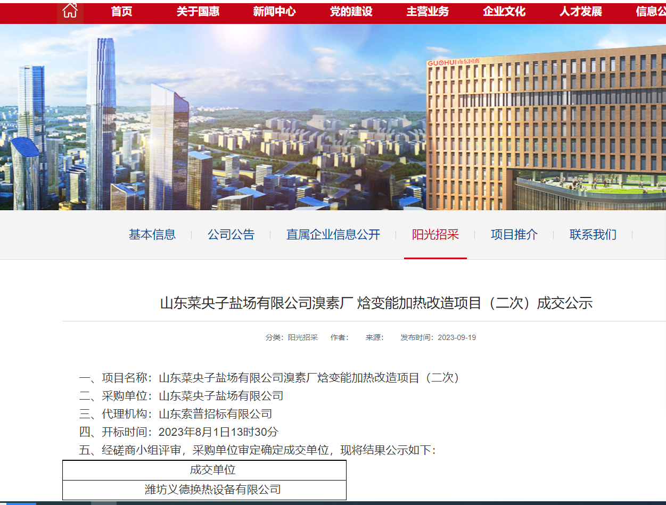Open the 直属企业信息公开 tab
Viewport: 666px width, 505px height.
pyautogui.click(x=333, y=235)
